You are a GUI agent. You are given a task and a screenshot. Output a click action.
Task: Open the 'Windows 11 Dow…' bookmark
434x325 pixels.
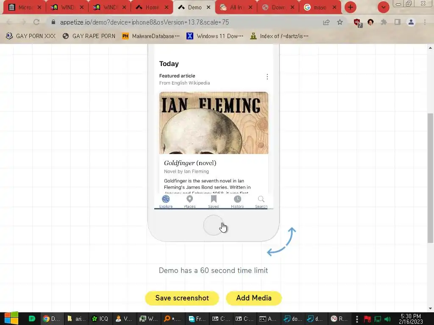215,36
